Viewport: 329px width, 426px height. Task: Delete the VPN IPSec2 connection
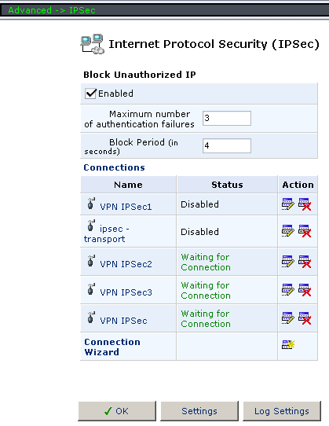point(305,262)
